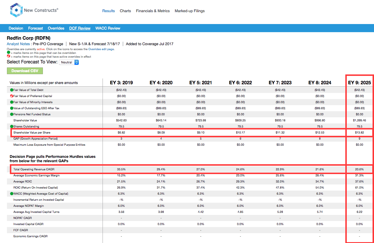Click the Maximum Loss Exposure row label
Screen dimensions: 374x243
click(49, 145)
